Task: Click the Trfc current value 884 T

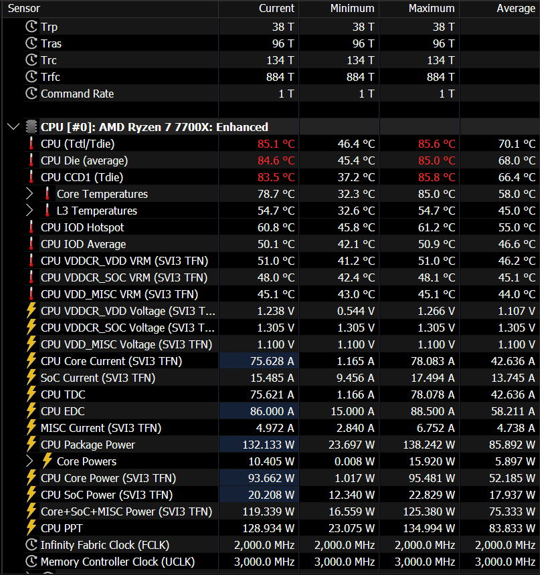Action: pyautogui.click(x=280, y=77)
